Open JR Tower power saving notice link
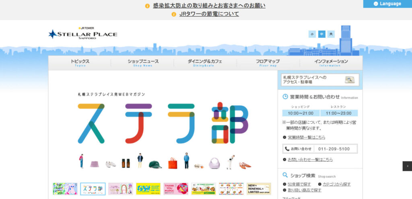 tap(209, 14)
